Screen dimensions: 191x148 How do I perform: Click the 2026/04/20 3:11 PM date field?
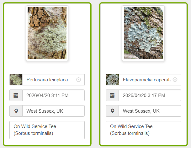click(x=53, y=95)
